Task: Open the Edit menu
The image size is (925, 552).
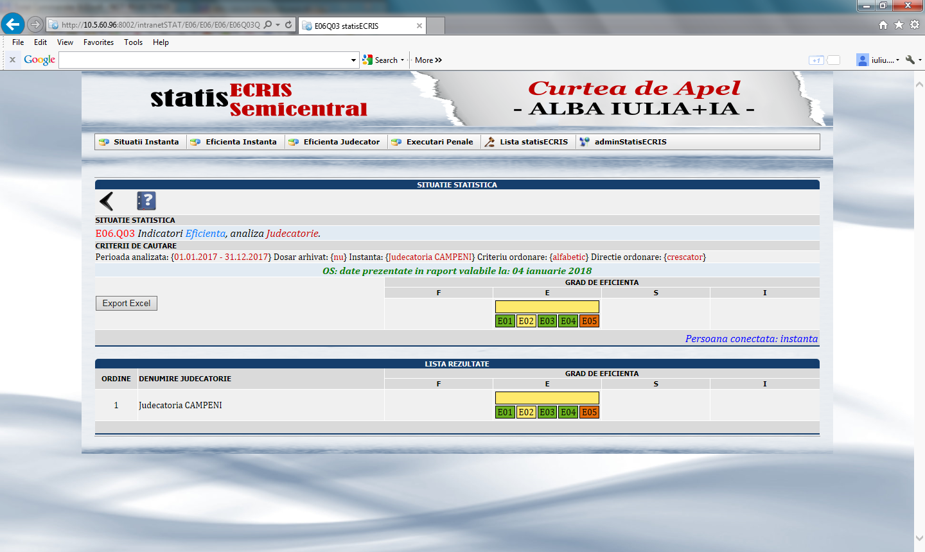Action: 40,42
